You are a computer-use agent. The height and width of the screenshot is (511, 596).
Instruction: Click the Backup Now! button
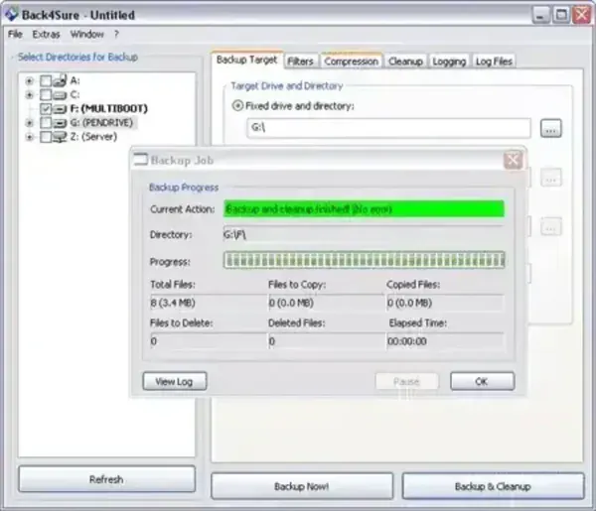tap(302, 486)
